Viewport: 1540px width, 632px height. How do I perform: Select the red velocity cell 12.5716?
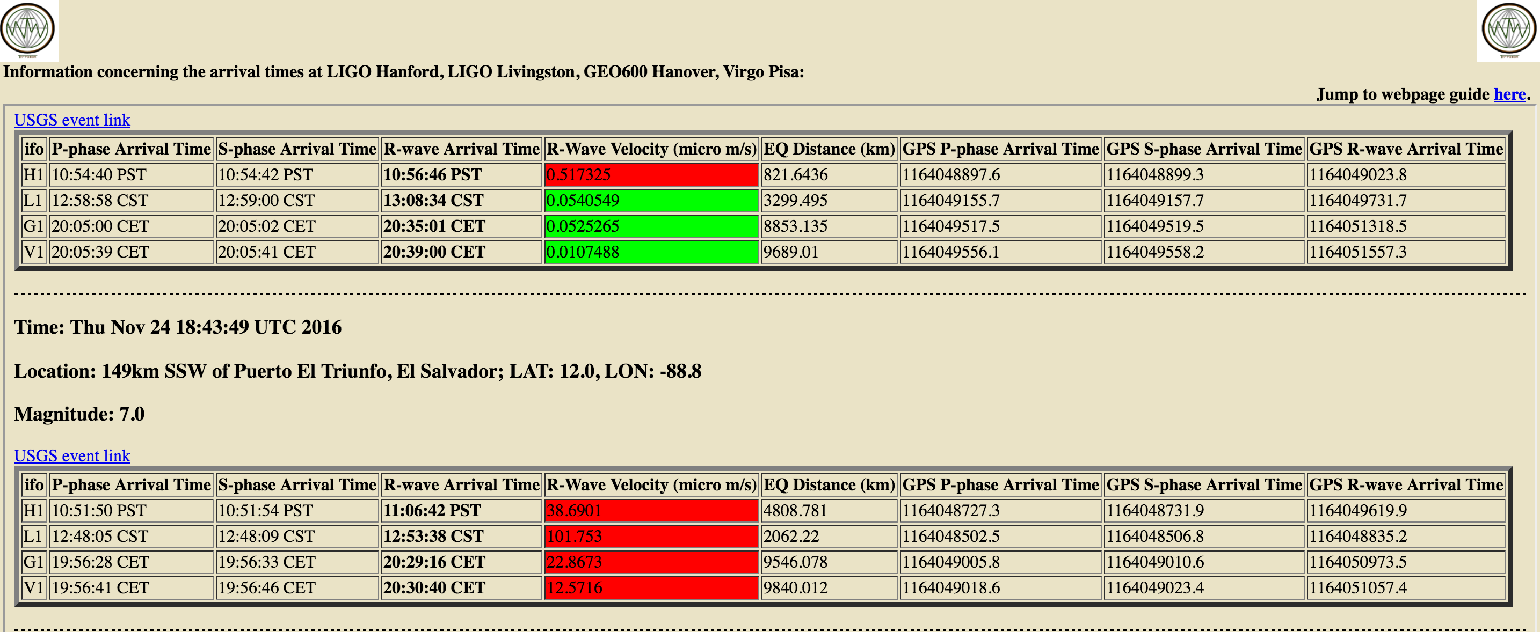pyautogui.click(x=651, y=587)
